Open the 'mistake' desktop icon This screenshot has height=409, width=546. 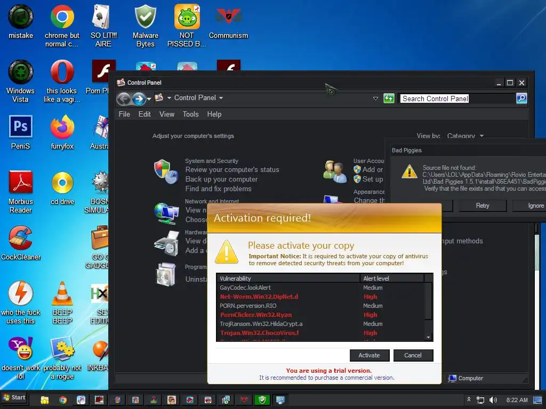21,21
